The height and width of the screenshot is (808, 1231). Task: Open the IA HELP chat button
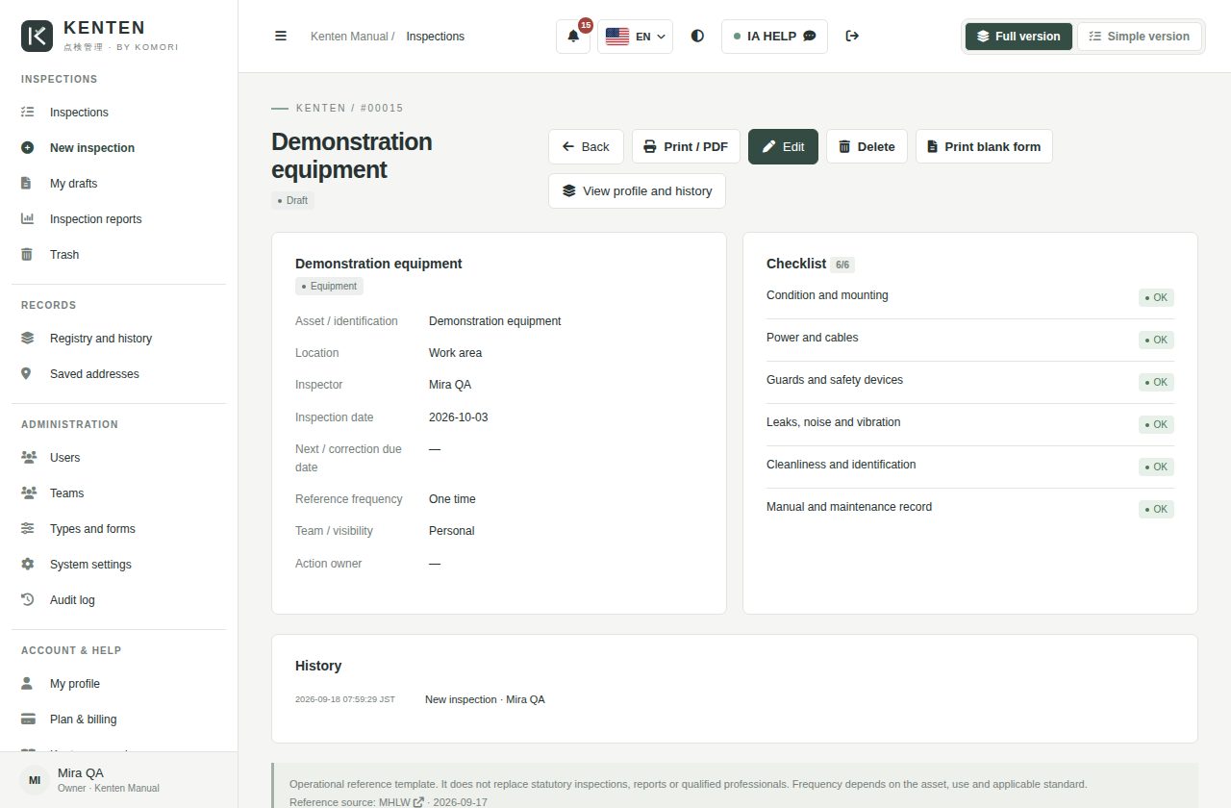(774, 37)
